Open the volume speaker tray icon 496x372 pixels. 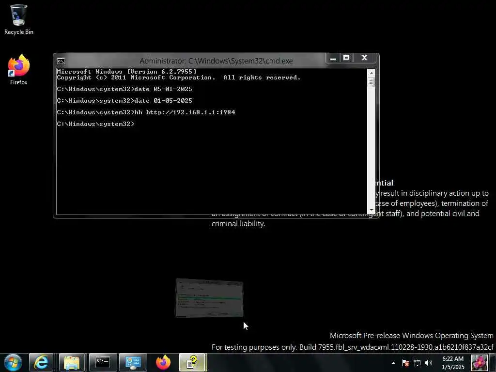click(x=429, y=363)
